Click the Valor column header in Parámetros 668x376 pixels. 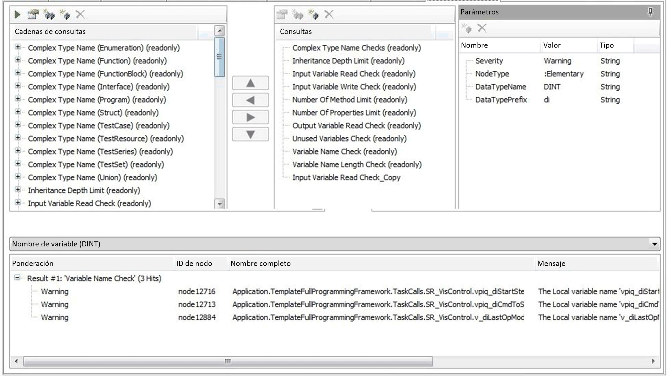click(x=569, y=45)
